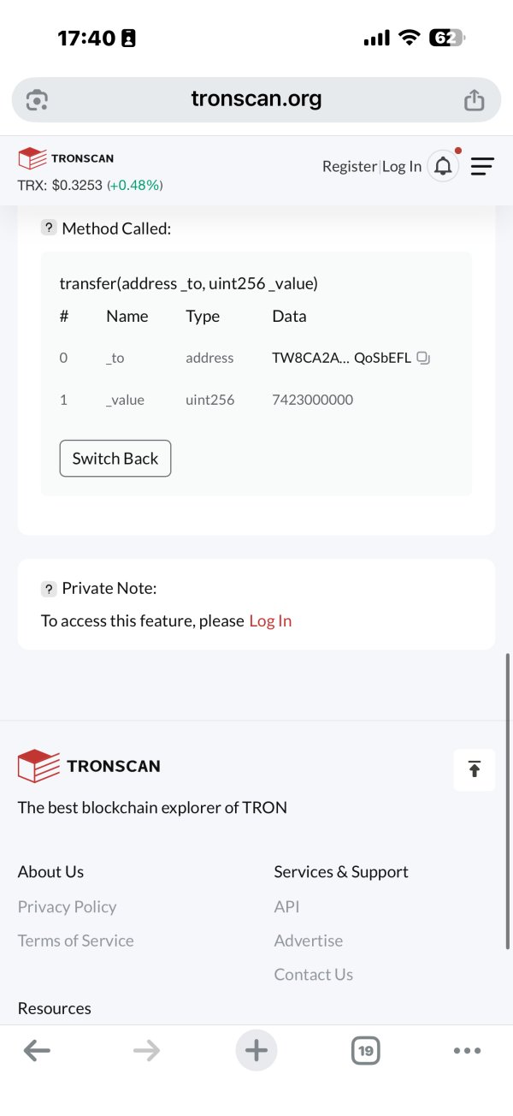This screenshot has height=1116, width=513.
Task: Click the red Log In link under Private Note
Action: [x=270, y=620]
